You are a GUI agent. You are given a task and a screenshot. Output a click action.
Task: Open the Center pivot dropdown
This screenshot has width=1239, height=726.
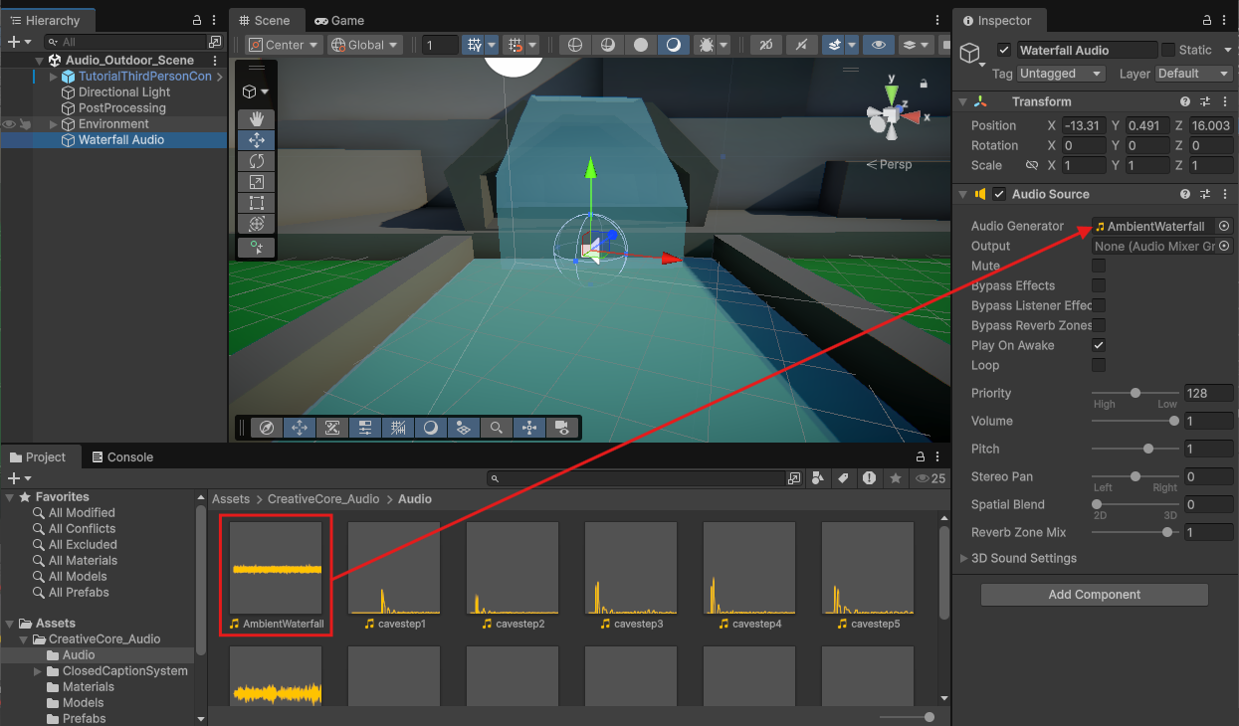(285, 45)
